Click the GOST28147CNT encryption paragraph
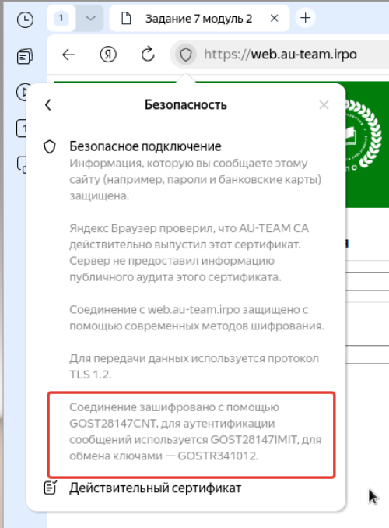This screenshot has width=389, height=528. [195, 431]
